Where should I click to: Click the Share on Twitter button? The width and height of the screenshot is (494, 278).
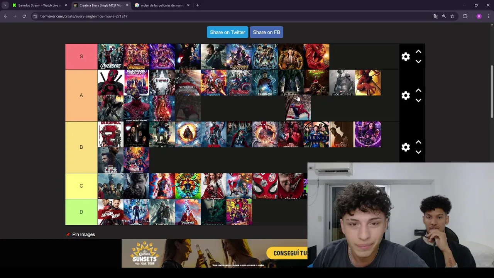coord(227,32)
